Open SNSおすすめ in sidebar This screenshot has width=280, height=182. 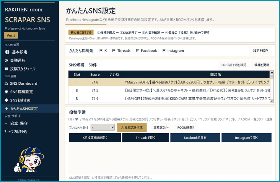pyautogui.click(x=30, y=100)
